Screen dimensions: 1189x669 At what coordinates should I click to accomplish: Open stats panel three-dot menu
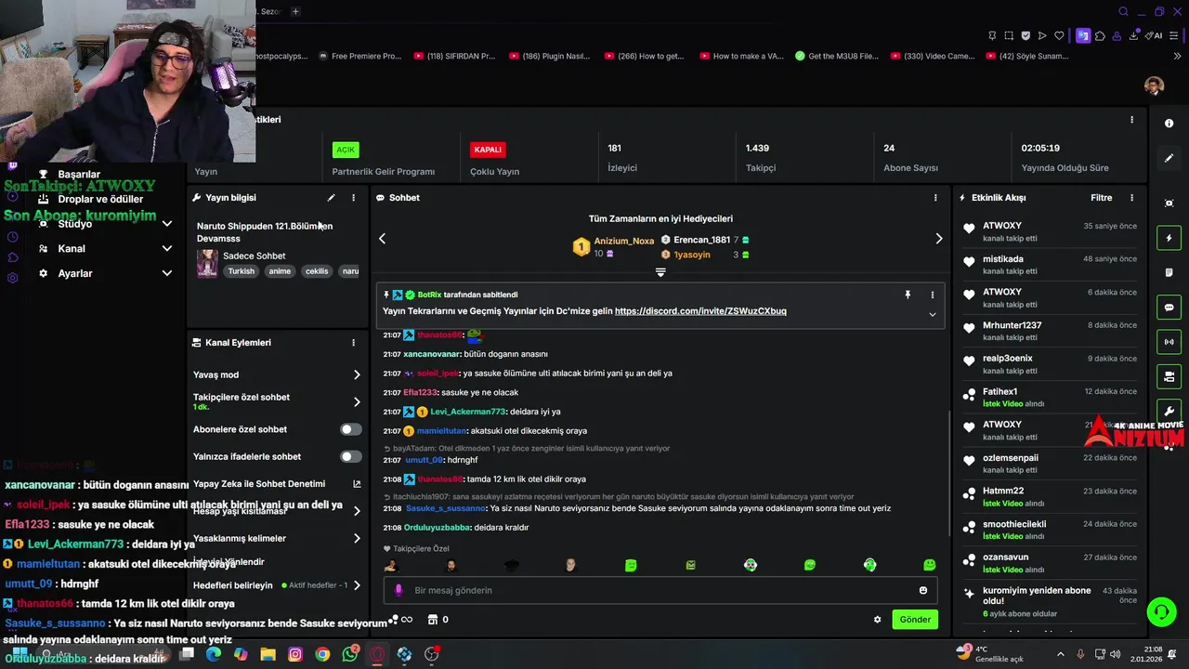click(x=1131, y=120)
